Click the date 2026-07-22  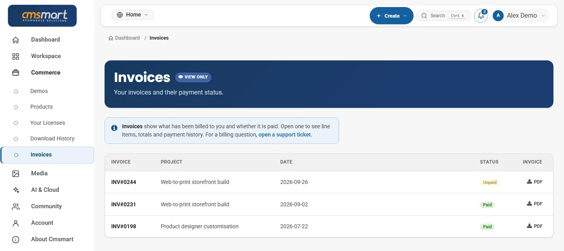(294, 226)
